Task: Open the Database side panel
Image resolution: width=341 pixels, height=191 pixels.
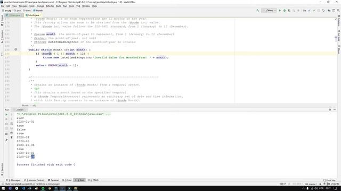Action: point(339,21)
